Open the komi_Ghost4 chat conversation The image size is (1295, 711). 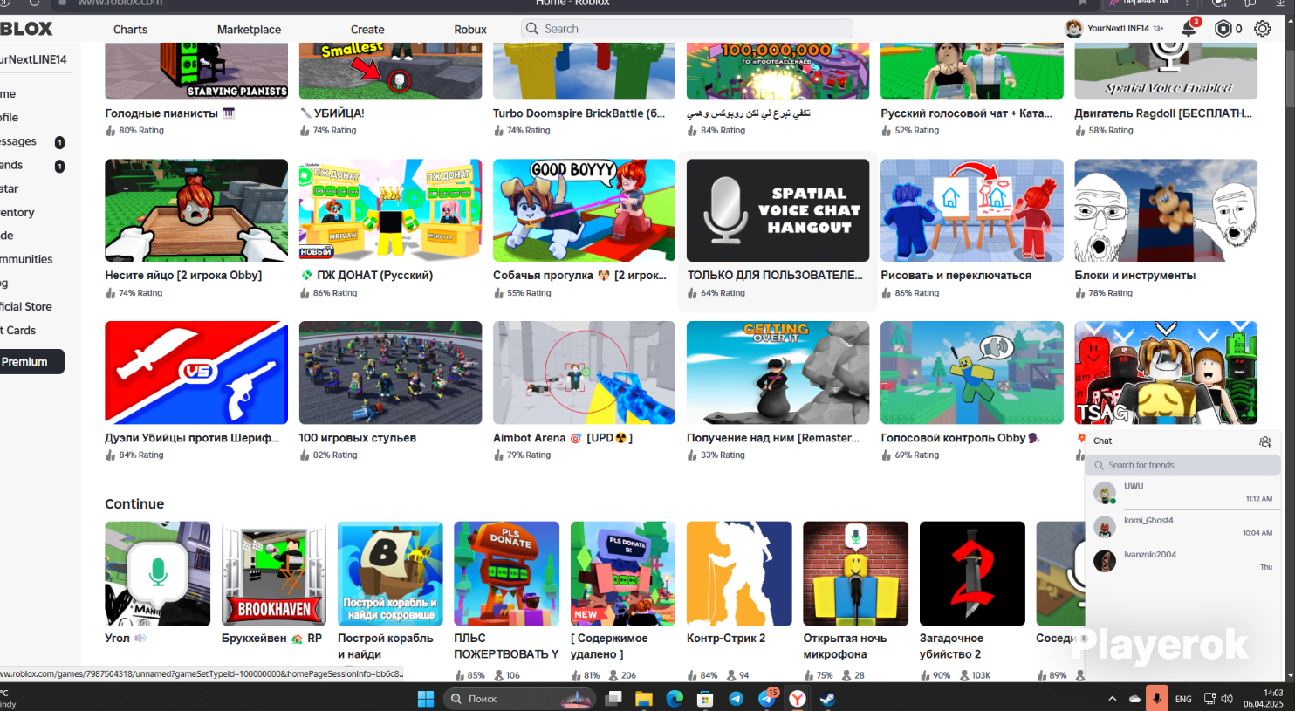click(1182, 527)
